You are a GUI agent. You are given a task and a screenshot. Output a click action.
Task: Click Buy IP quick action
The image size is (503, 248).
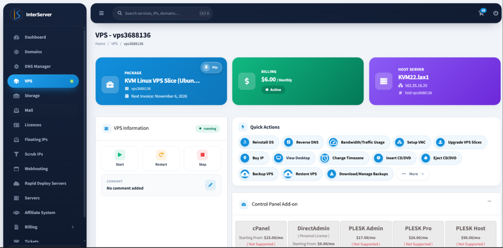[254, 158]
